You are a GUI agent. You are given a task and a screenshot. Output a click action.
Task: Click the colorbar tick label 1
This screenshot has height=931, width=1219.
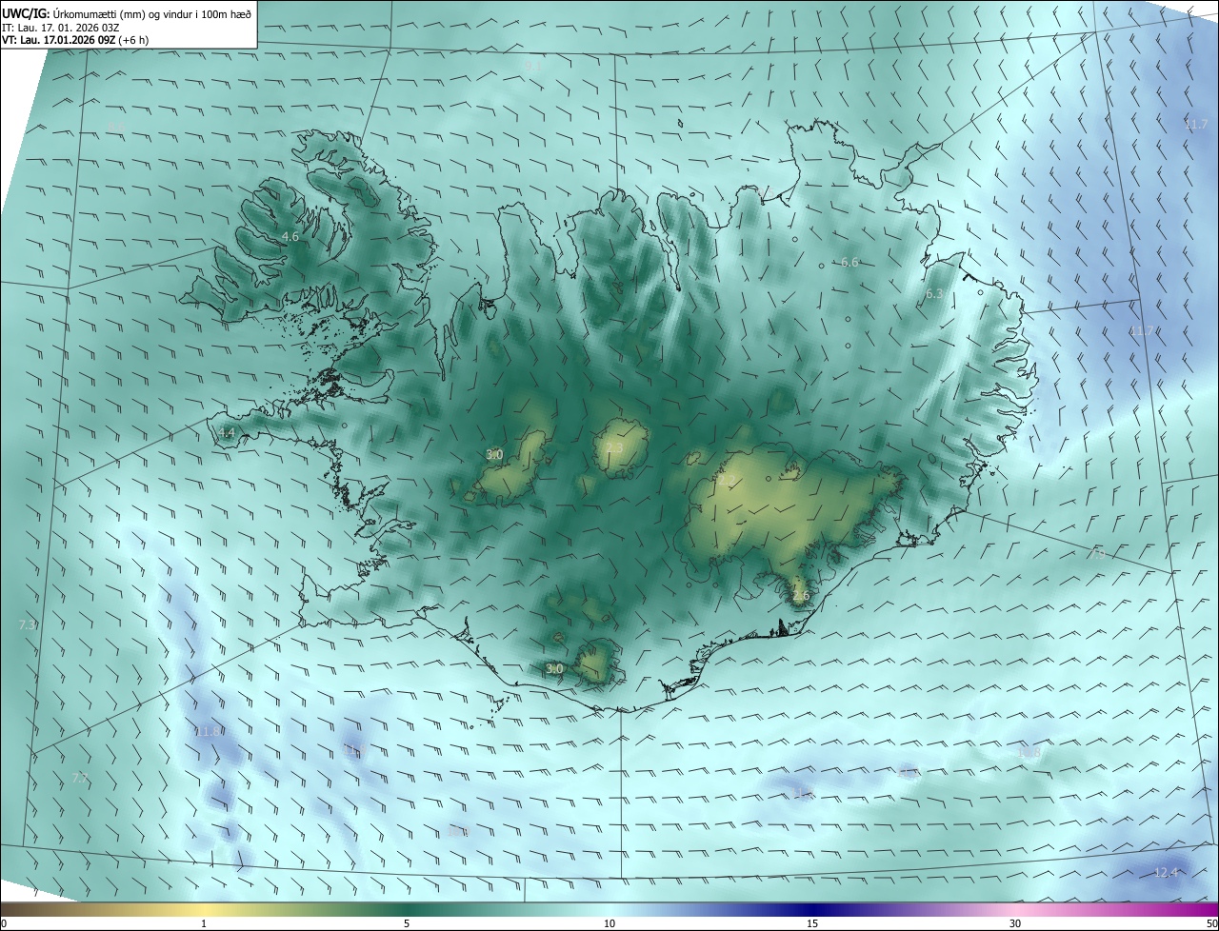pyautogui.click(x=204, y=924)
